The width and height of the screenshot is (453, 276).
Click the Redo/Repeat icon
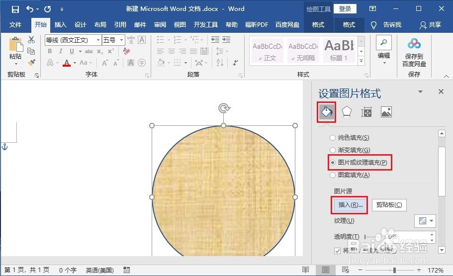48,9
